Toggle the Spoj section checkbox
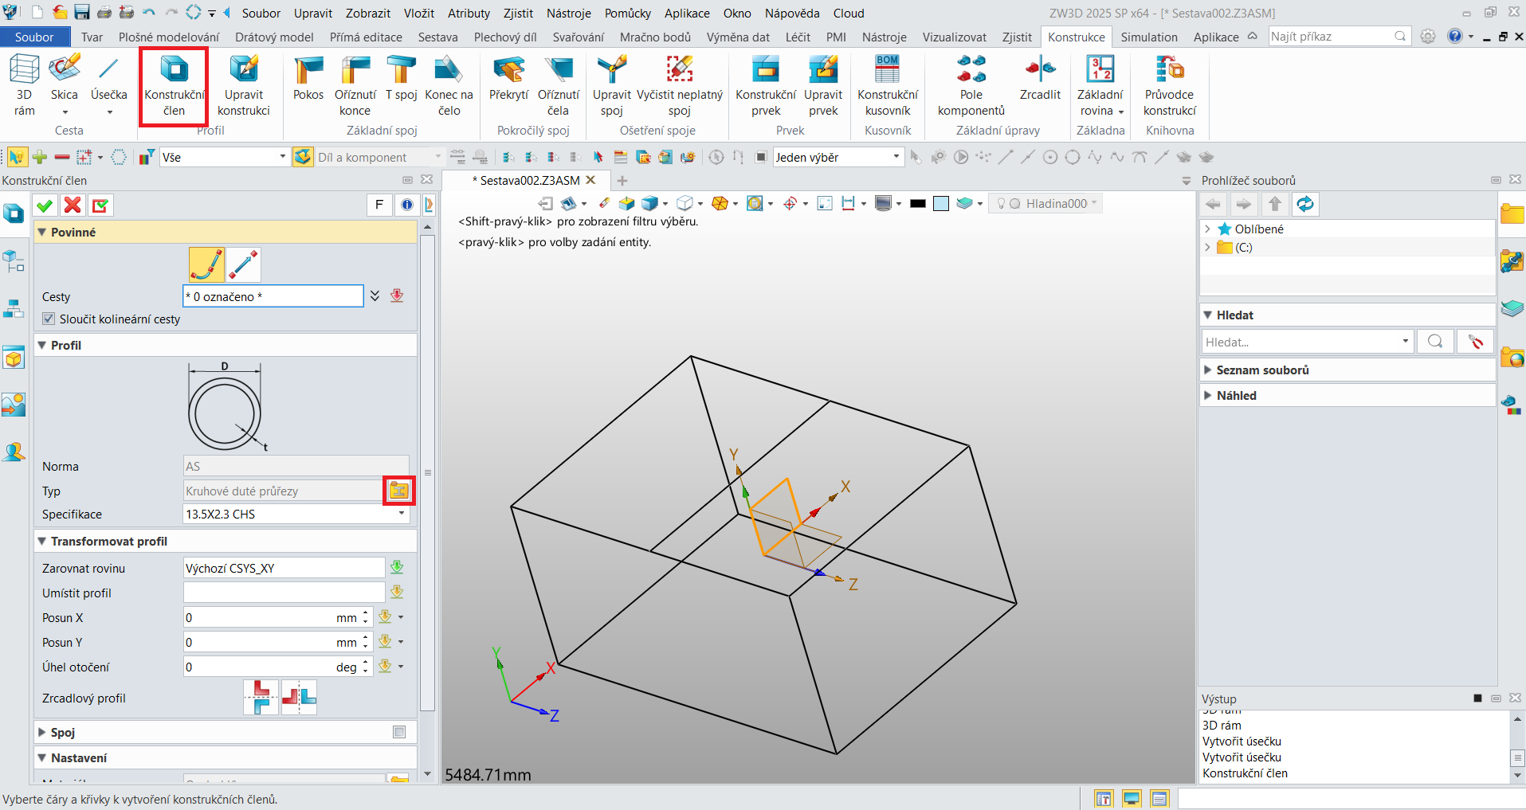 (399, 732)
